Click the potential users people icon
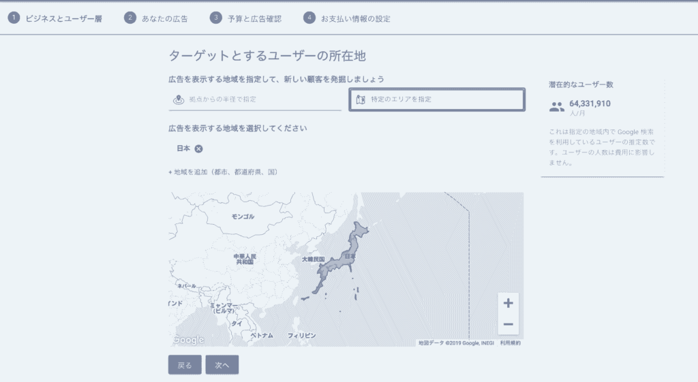Viewport: 698px width, 382px height. pyautogui.click(x=557, y=107)
